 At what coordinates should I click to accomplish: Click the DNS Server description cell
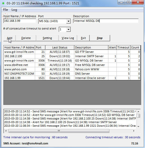tap(91, 74)
